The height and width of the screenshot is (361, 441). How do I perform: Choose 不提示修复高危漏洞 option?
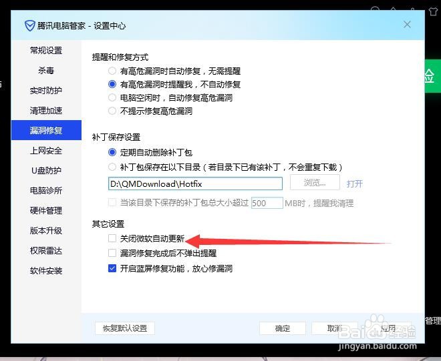pyautogui.click(x=112, y=111)
